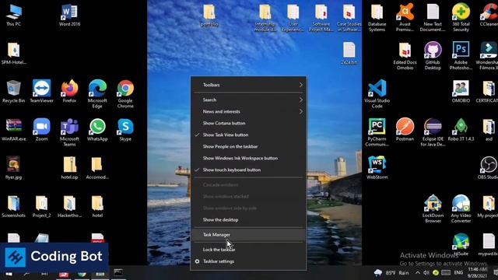
Task: Open Eclipse IDE for Java shortcut
Action: [433, 132]
